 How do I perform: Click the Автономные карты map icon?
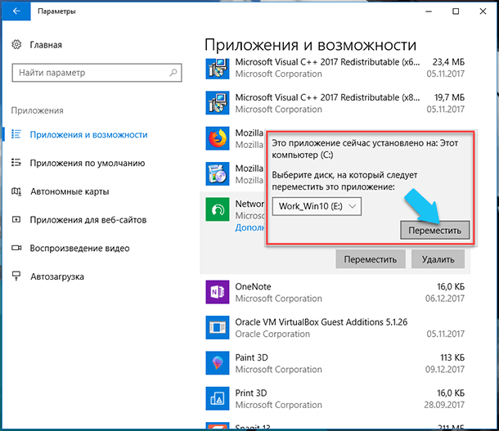[x=16, y=191]
